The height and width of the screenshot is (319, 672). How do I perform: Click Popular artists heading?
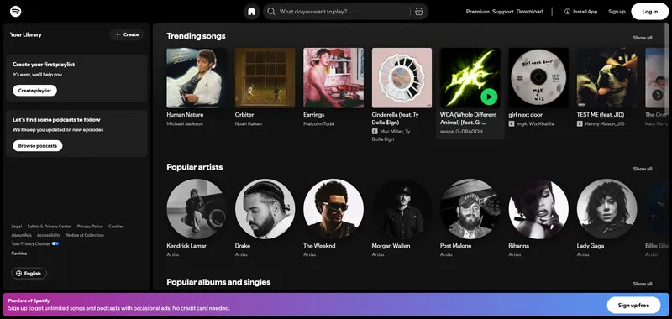click(195, 167)
